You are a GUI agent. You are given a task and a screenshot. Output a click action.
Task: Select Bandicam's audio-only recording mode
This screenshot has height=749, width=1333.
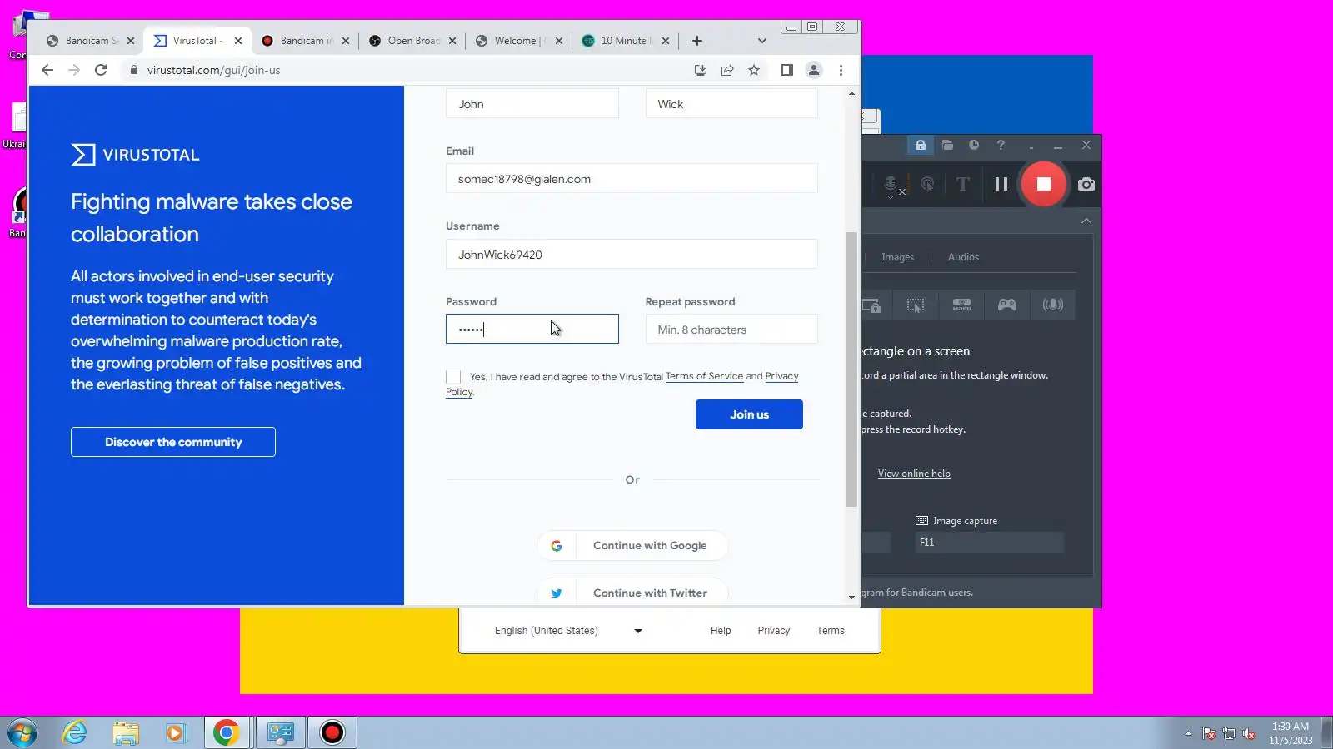(1053, 305)
